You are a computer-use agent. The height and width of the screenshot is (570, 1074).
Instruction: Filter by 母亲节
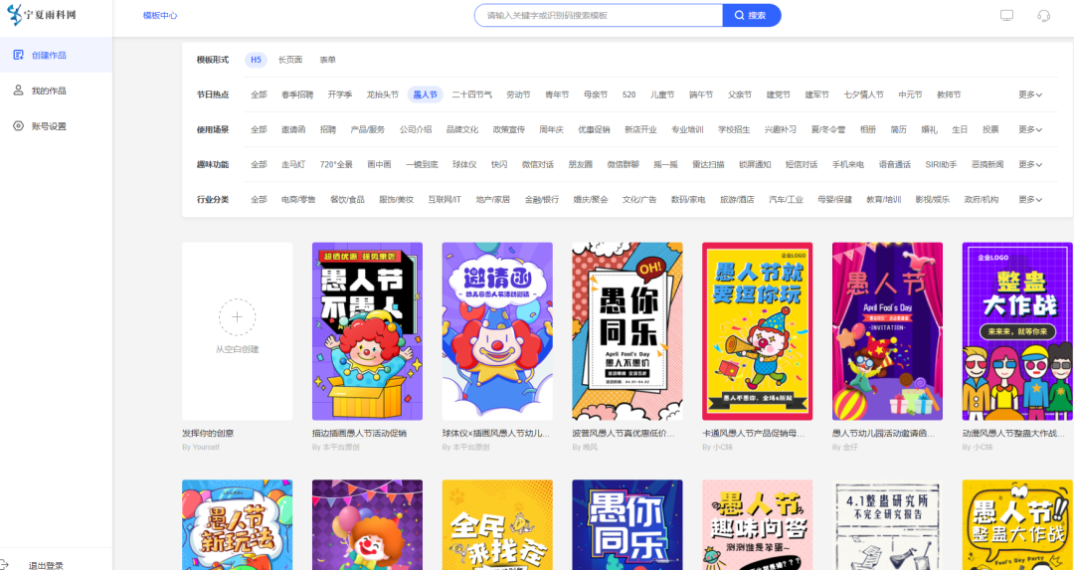point(596,95)
